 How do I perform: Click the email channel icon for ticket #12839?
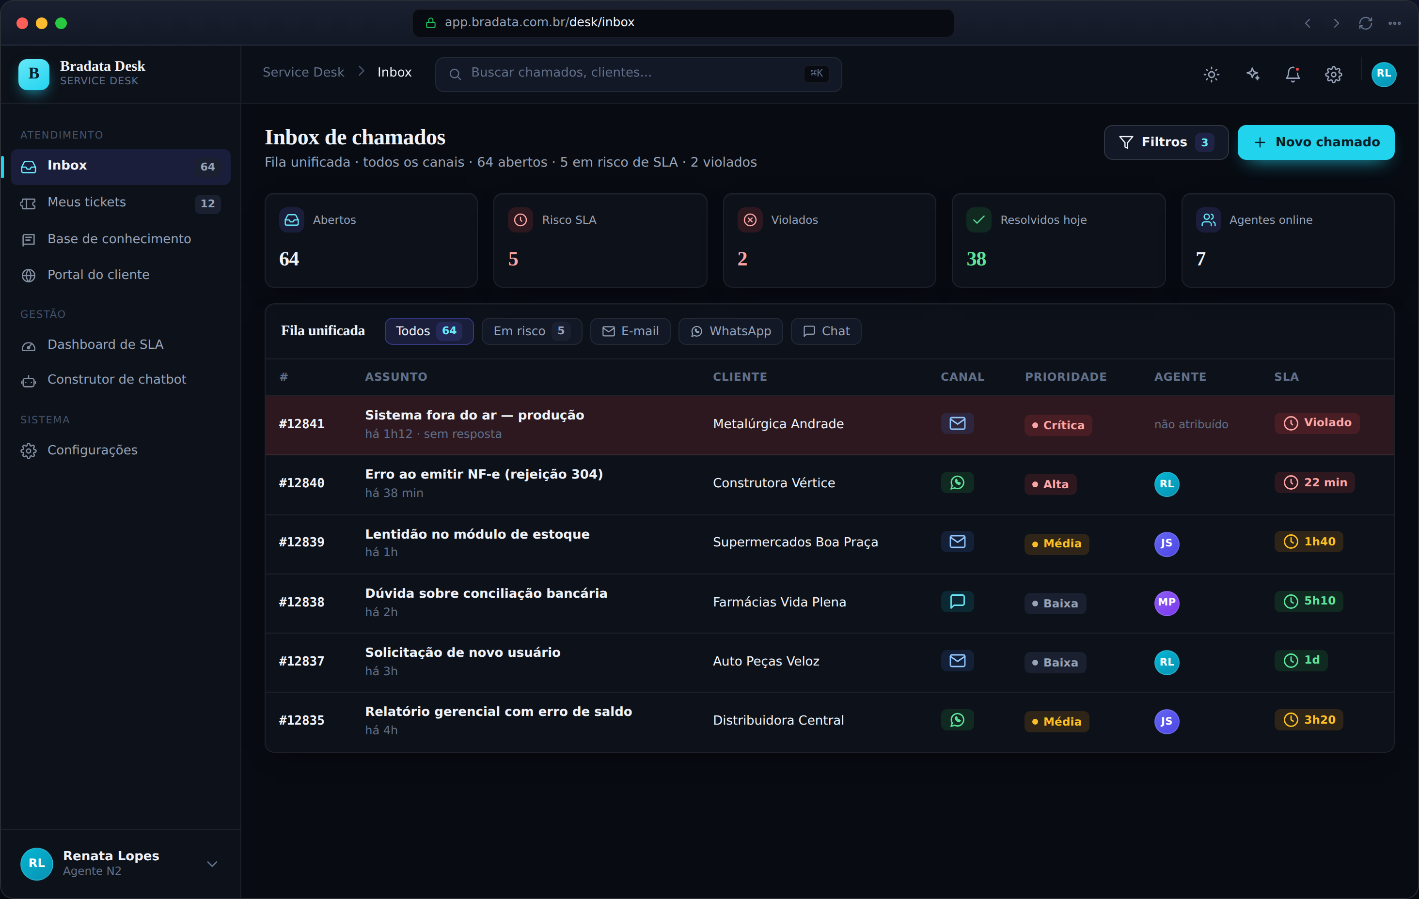pyautogui.click(x=957, y=542)
